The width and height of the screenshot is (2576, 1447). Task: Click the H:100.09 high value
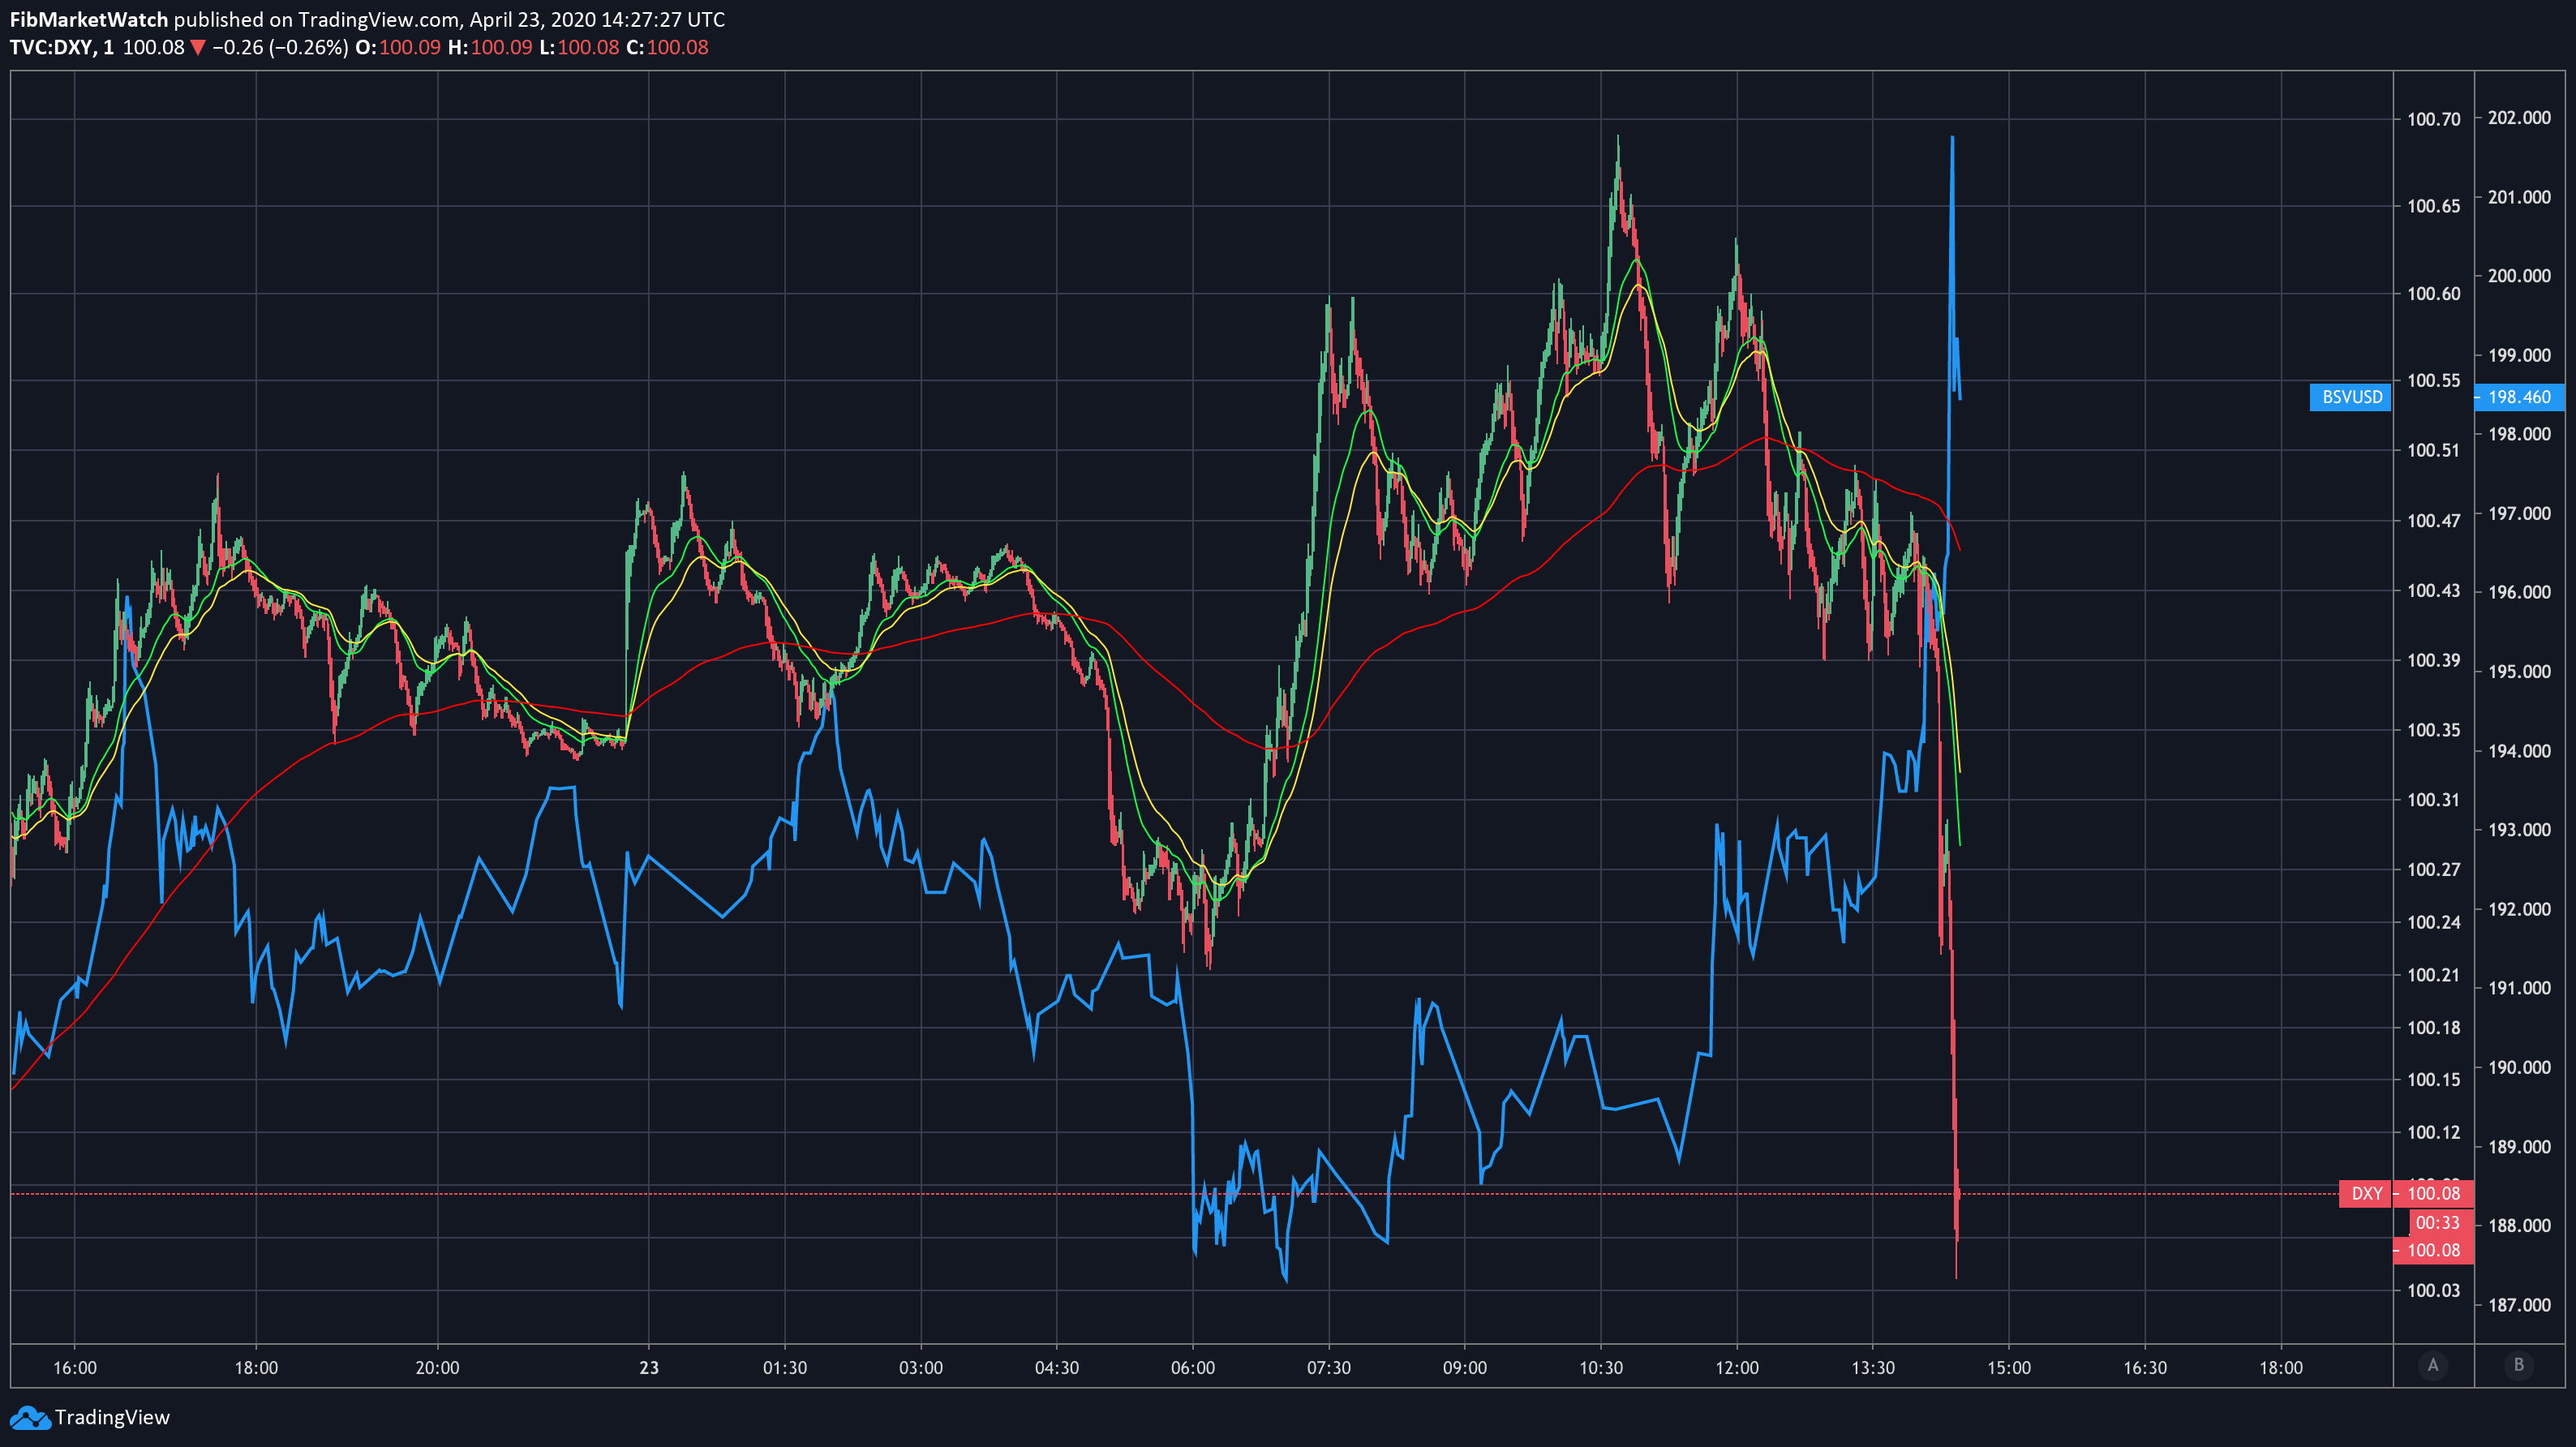click(490, 47)
